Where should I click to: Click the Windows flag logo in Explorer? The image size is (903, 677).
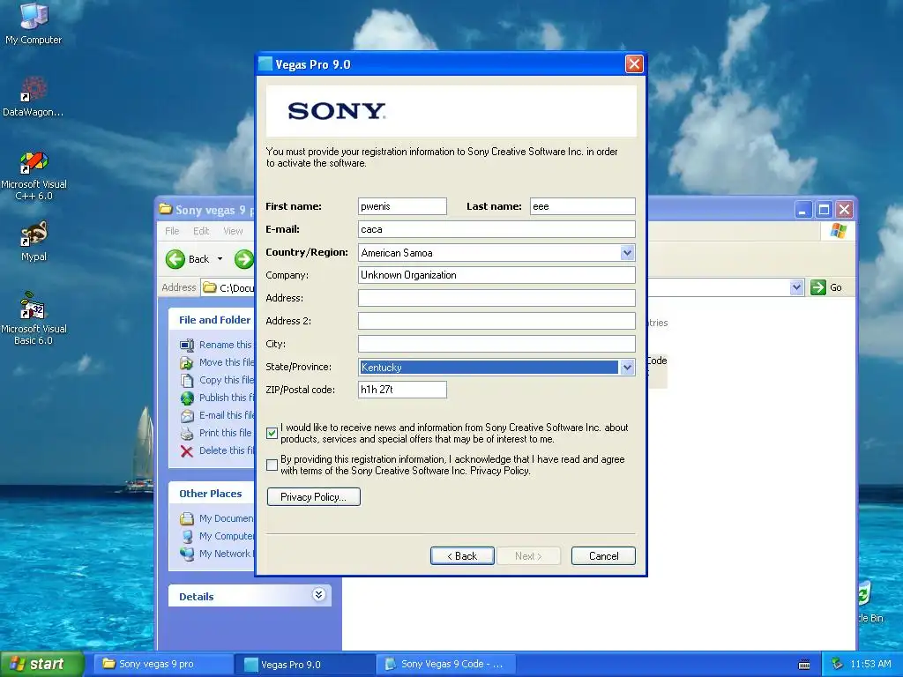[839, 231]
